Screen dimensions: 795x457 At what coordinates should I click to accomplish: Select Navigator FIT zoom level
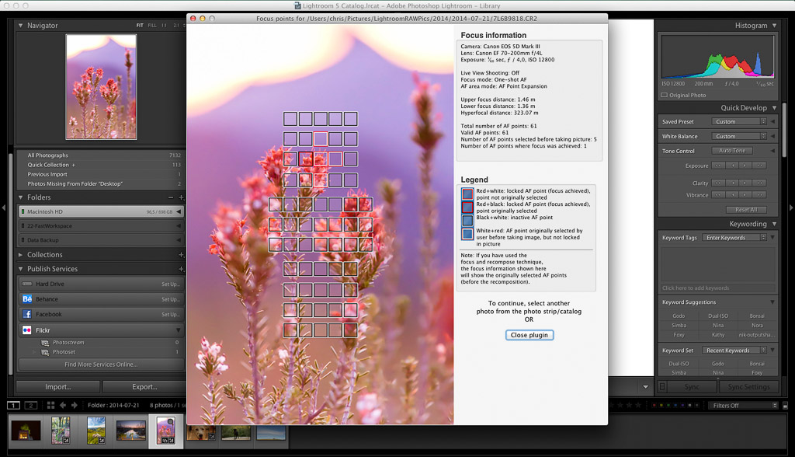(x=140, y=26)
